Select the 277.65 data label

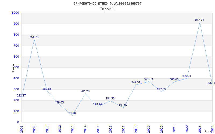pos(162,90)
